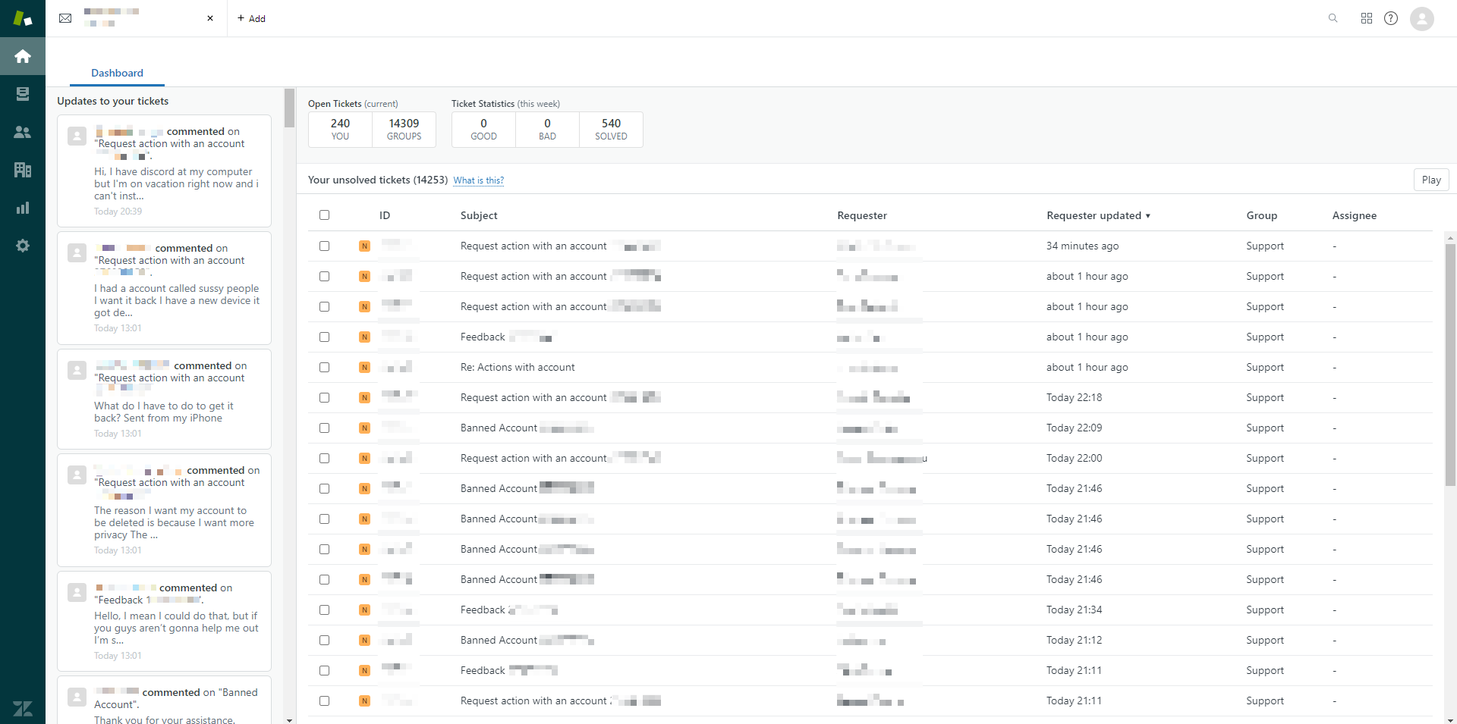The height and width of the screenshot is (724, 1457).
Task: Check the Feedback ticket from Today 21:34
Action: click(324, 610)
